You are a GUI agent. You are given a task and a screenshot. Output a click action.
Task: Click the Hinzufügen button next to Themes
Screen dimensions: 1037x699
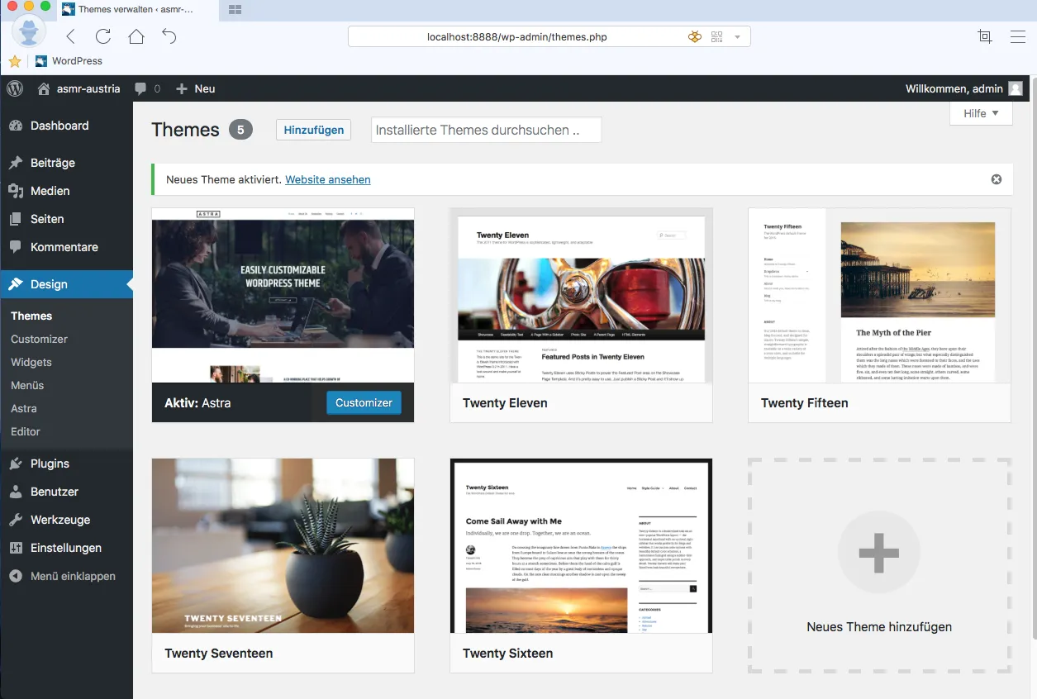[x=314, y=130]
